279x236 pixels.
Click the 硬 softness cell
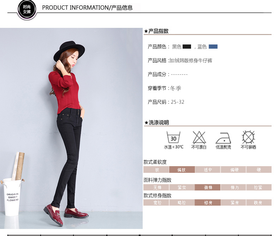pos(259,170)
